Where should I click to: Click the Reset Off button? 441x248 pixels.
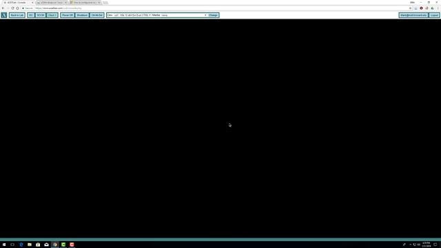pyautogui.click(x=68, y=15)
